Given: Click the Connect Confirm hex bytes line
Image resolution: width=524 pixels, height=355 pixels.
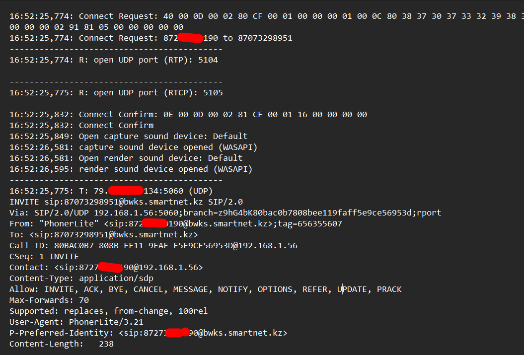Looking at the screenshot, I should pyautogui.click(x=188, y=115).
